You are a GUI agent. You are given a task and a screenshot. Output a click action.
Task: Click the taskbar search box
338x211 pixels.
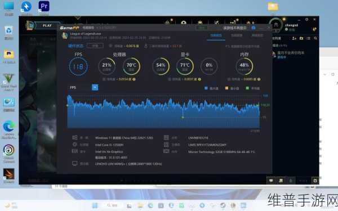click(x=112, y=205)
